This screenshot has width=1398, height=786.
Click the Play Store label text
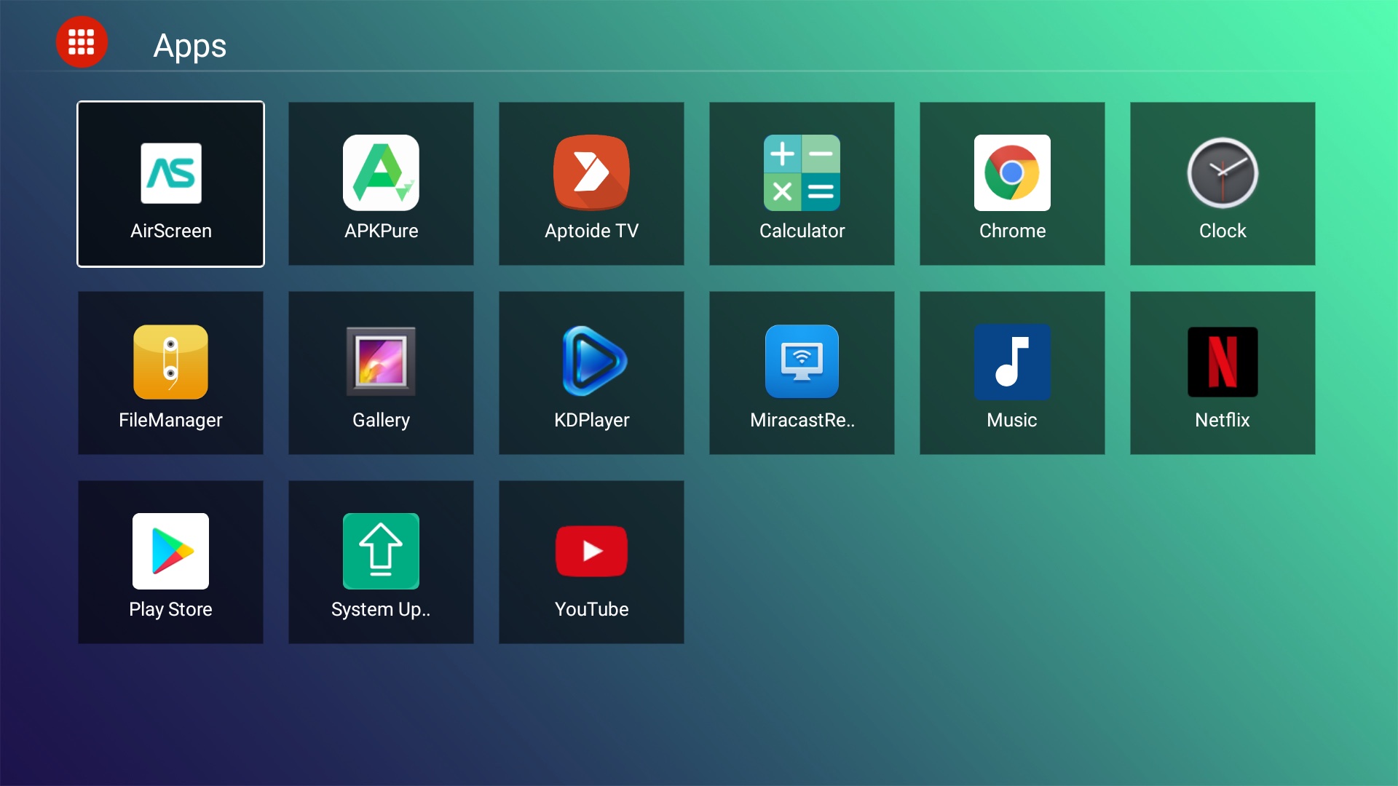click(x=170, y=609)
